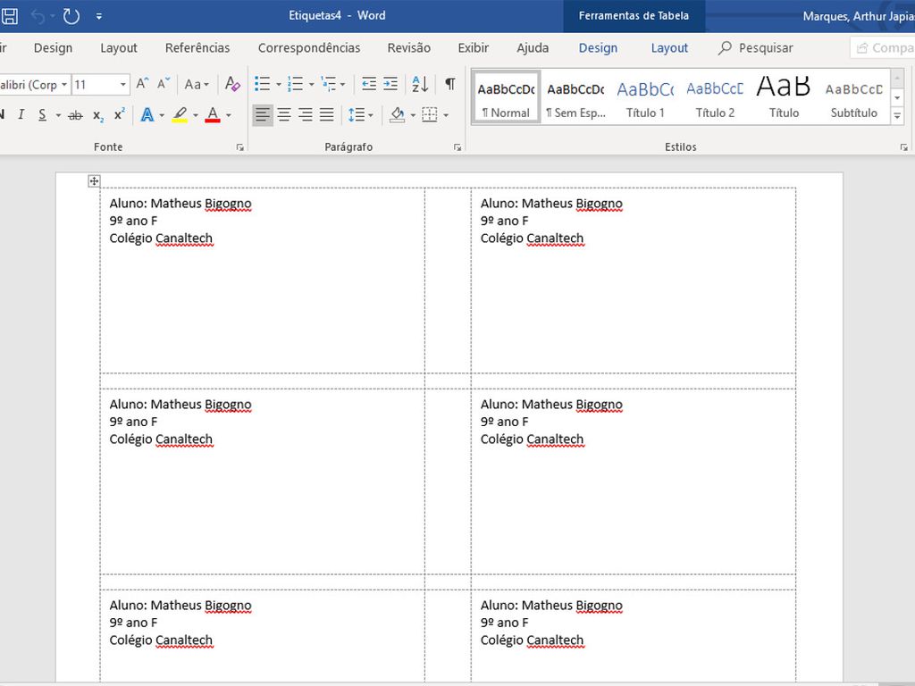Open highlight color dropdown arrow
The height and width of the screenshot is (686, 915).
pos(196,115)
